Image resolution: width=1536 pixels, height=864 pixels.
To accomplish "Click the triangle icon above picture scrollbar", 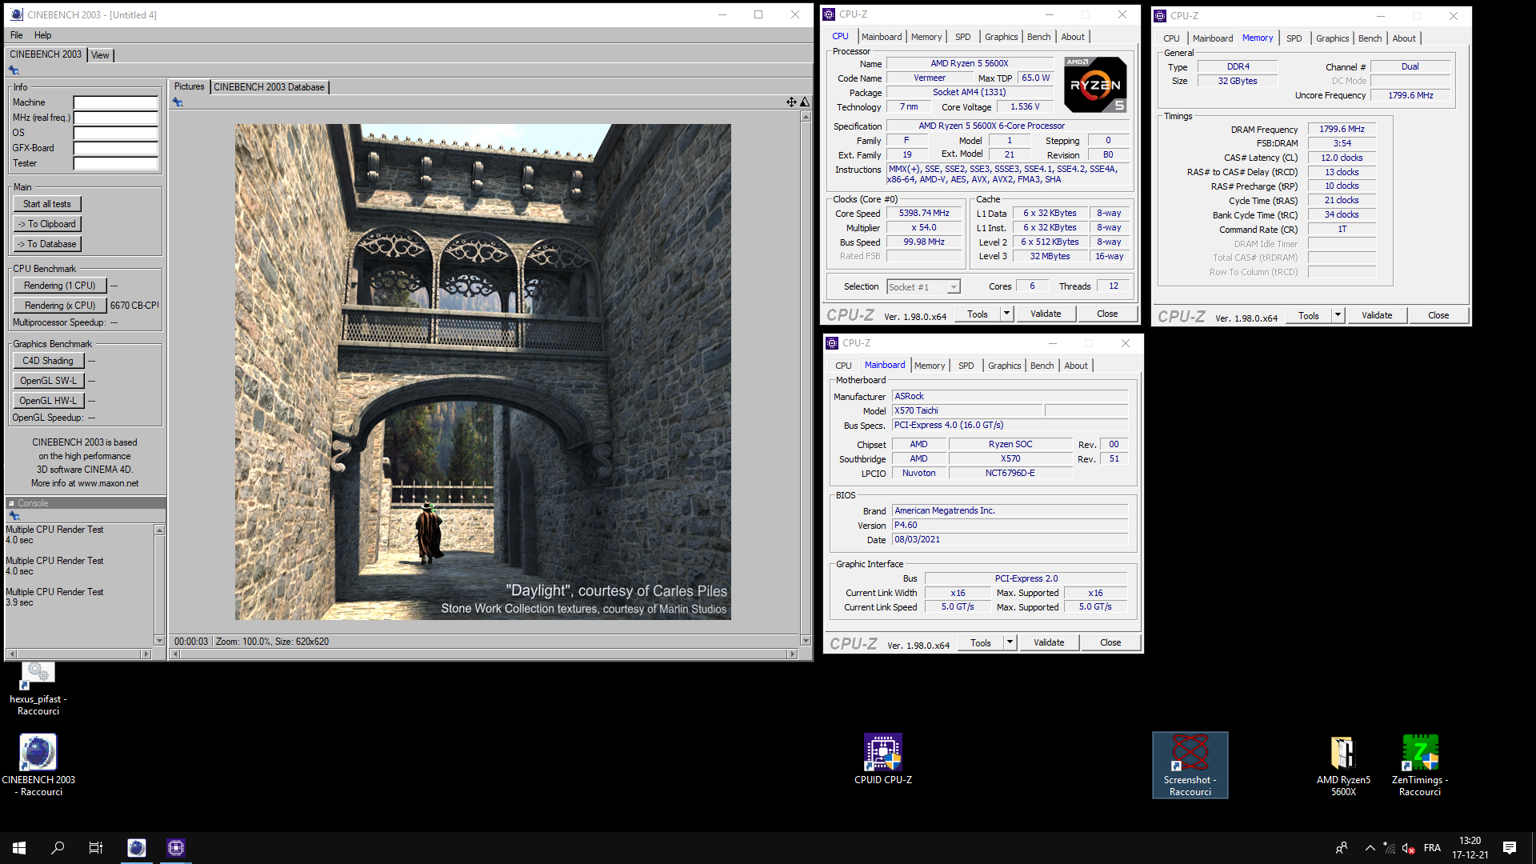I will pyautogui.click(x=805, y=102).
